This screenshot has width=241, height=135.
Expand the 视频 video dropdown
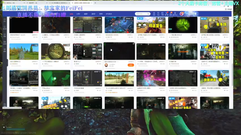86,14
